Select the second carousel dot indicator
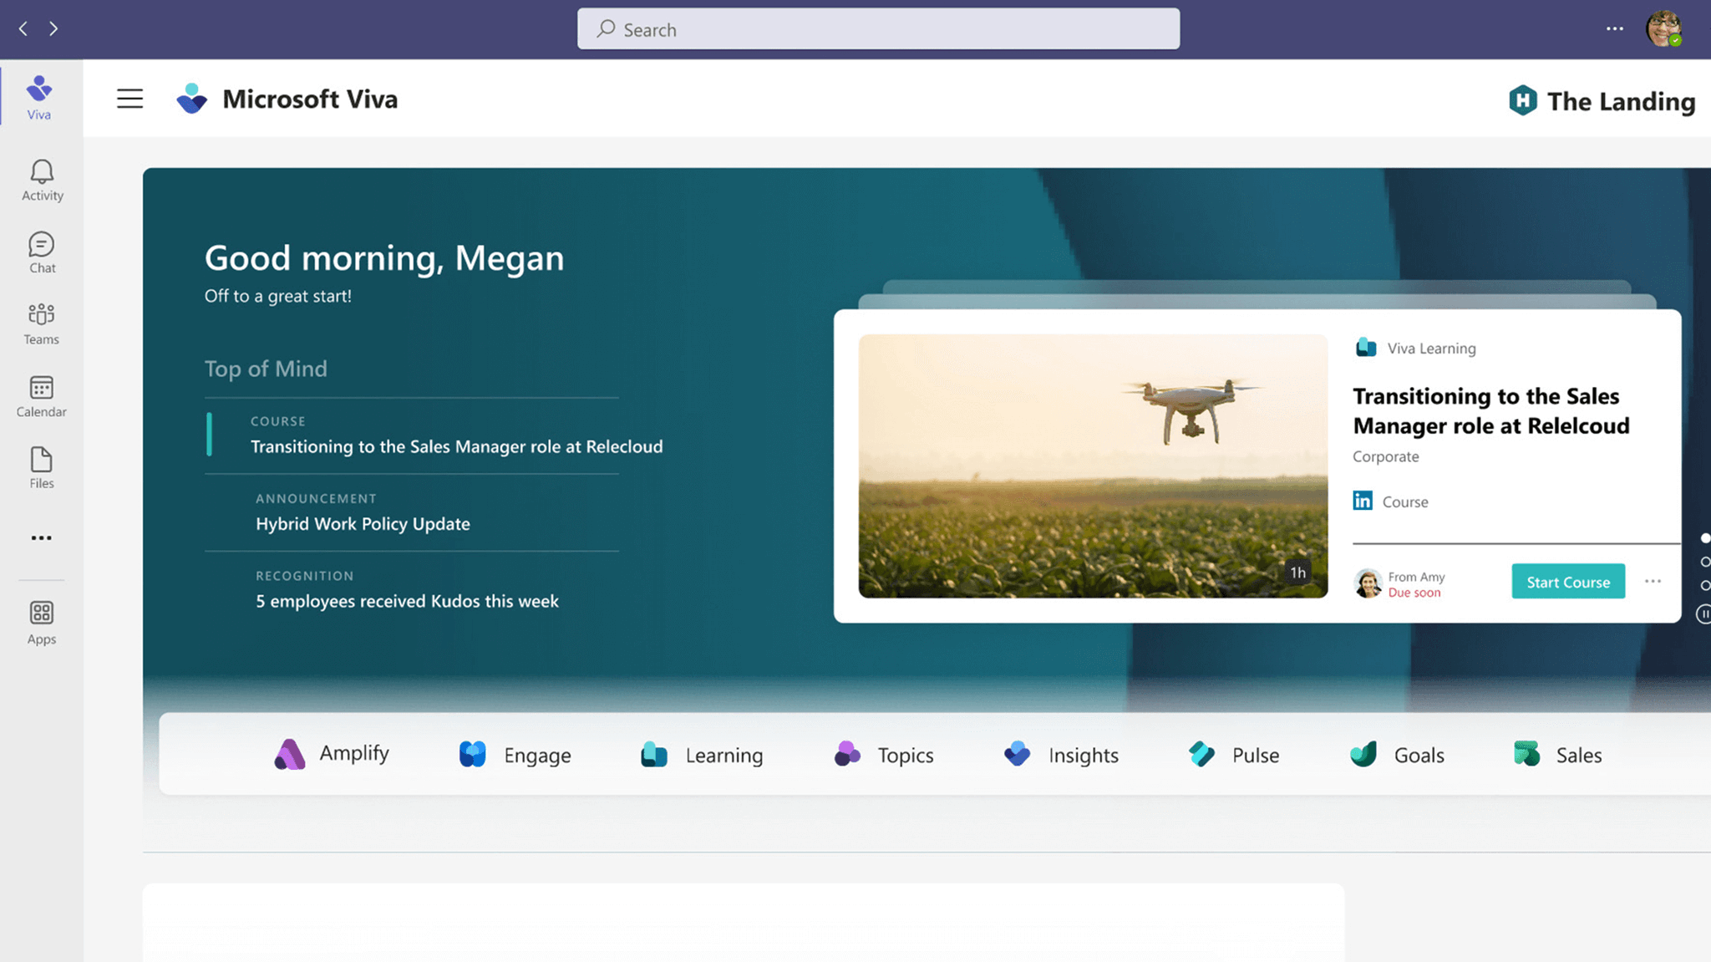The width and height of the screenshot is (1711, 962). coord(1705,562)
